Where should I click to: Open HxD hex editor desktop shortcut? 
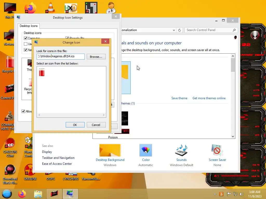coord(71,8)
